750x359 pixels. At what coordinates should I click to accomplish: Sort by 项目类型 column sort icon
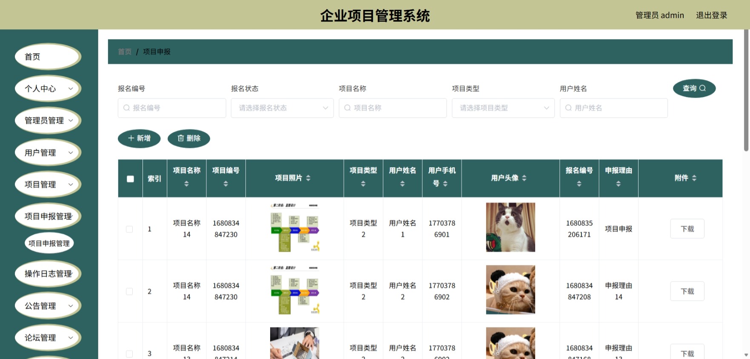(x=363, y=184)
